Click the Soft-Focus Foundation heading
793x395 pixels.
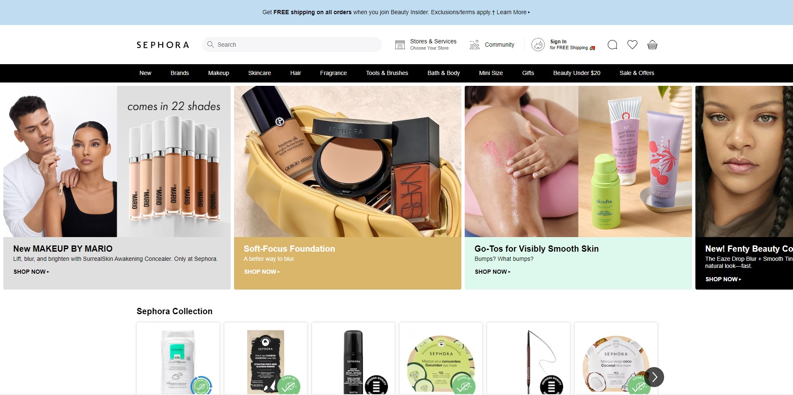[x=290, y=249]
